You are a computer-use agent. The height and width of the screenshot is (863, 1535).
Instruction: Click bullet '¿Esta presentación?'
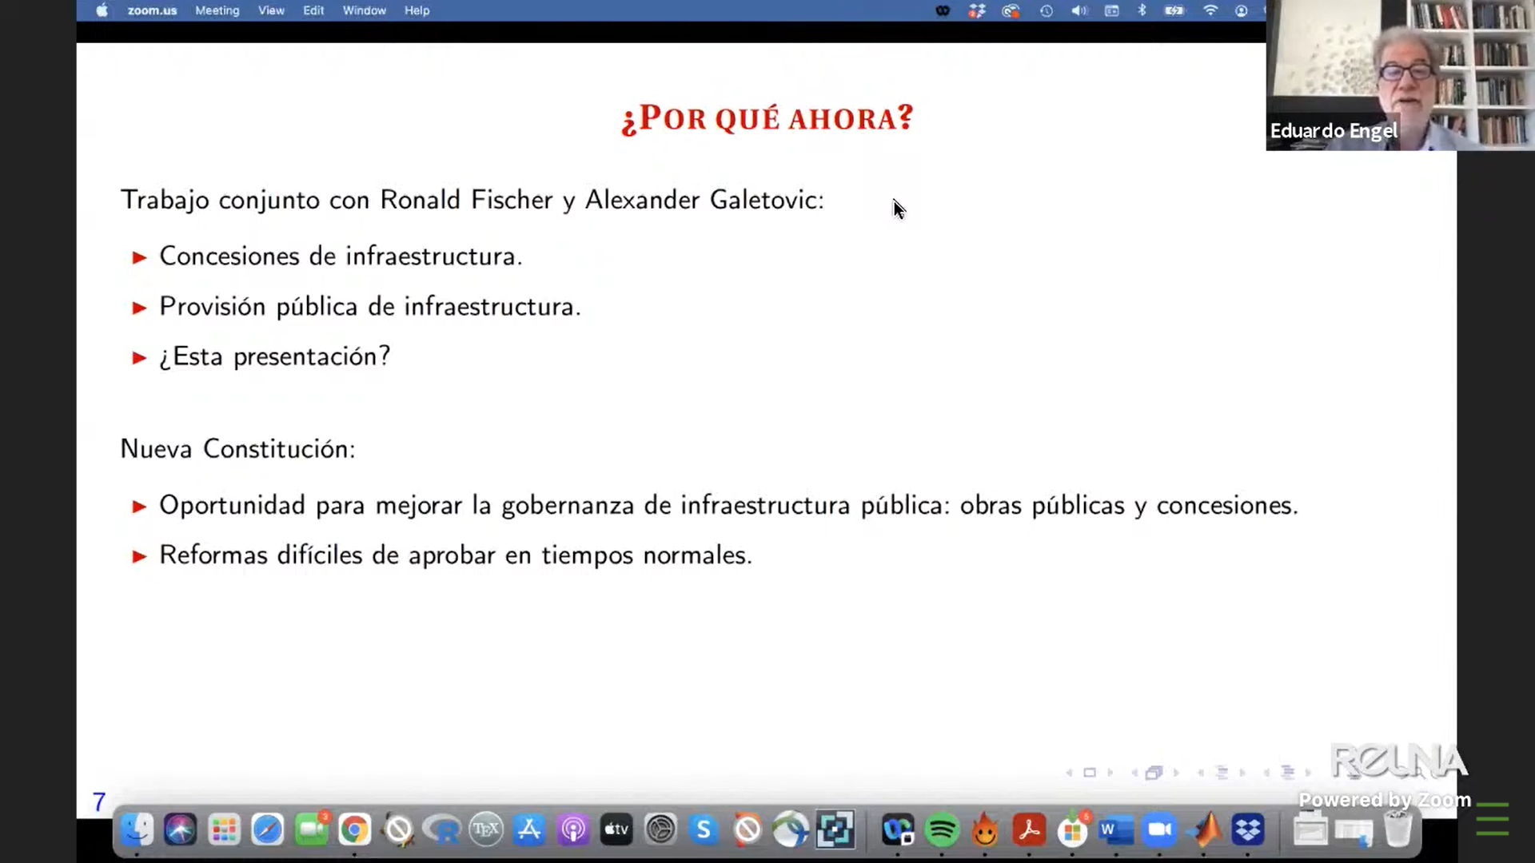(274, 356)
